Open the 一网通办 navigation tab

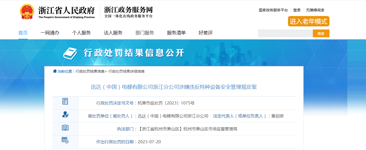[x=50, y=33]
